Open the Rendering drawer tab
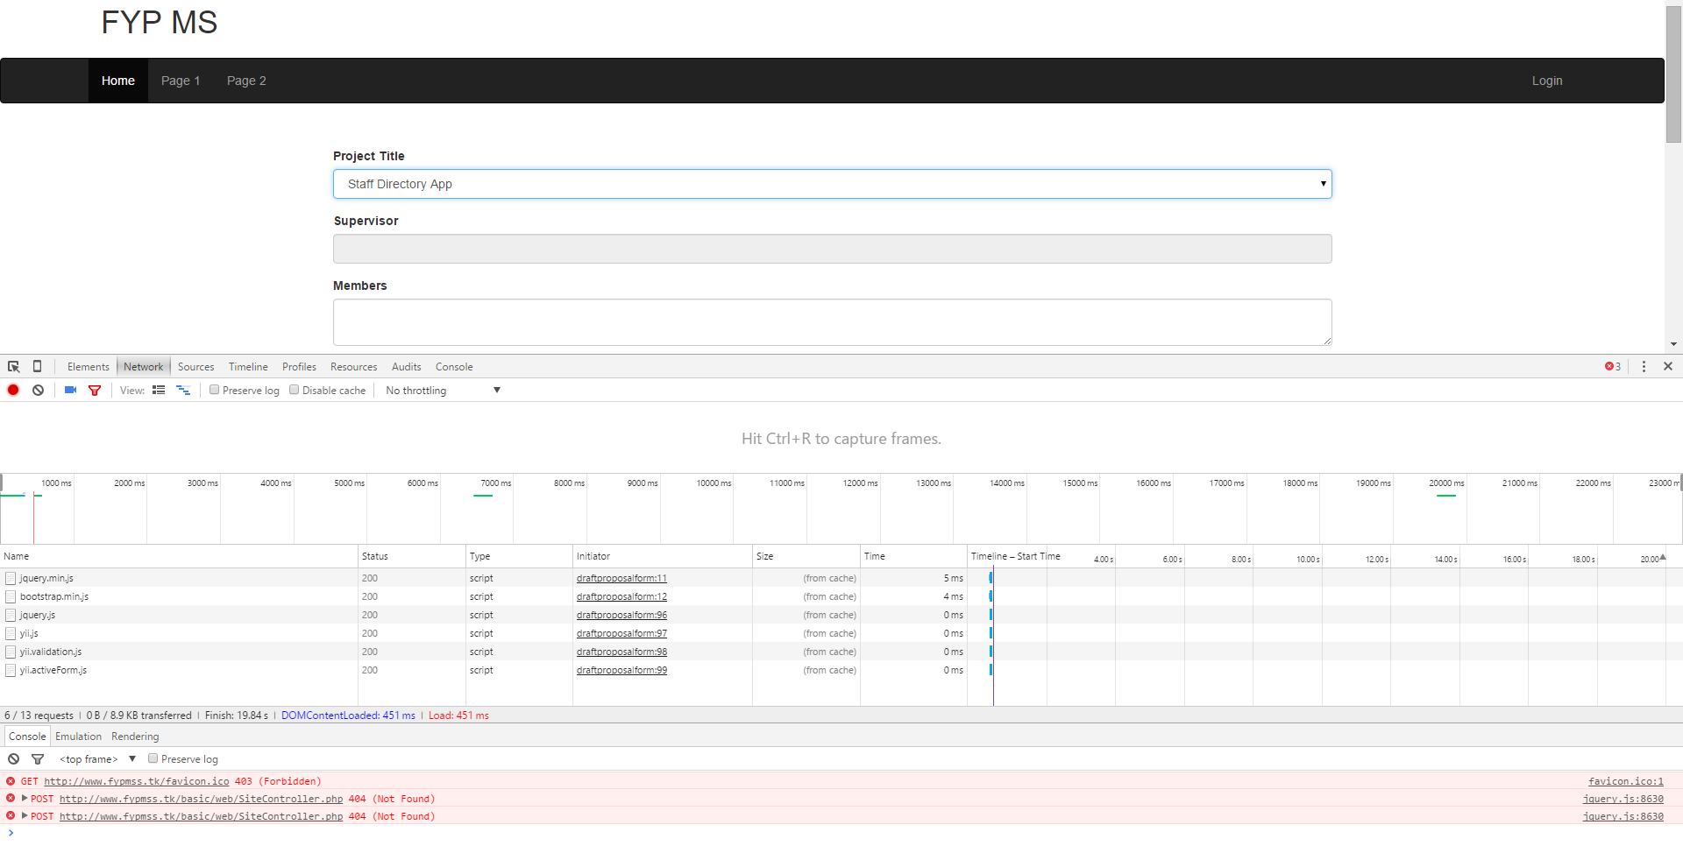Viewport: 1683px width, 860px height. 135,736
